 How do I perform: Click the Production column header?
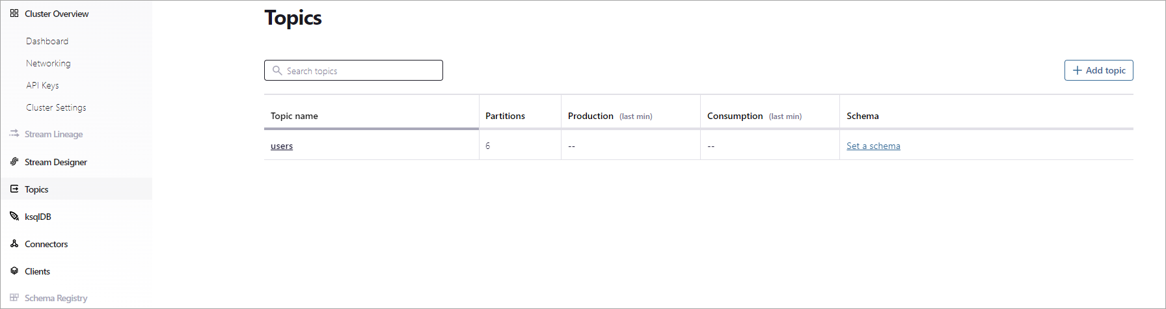coord(590,116)
